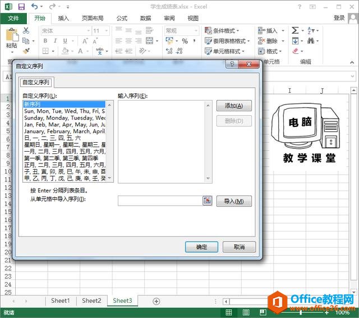Click the Clear eraser icon

296,51
